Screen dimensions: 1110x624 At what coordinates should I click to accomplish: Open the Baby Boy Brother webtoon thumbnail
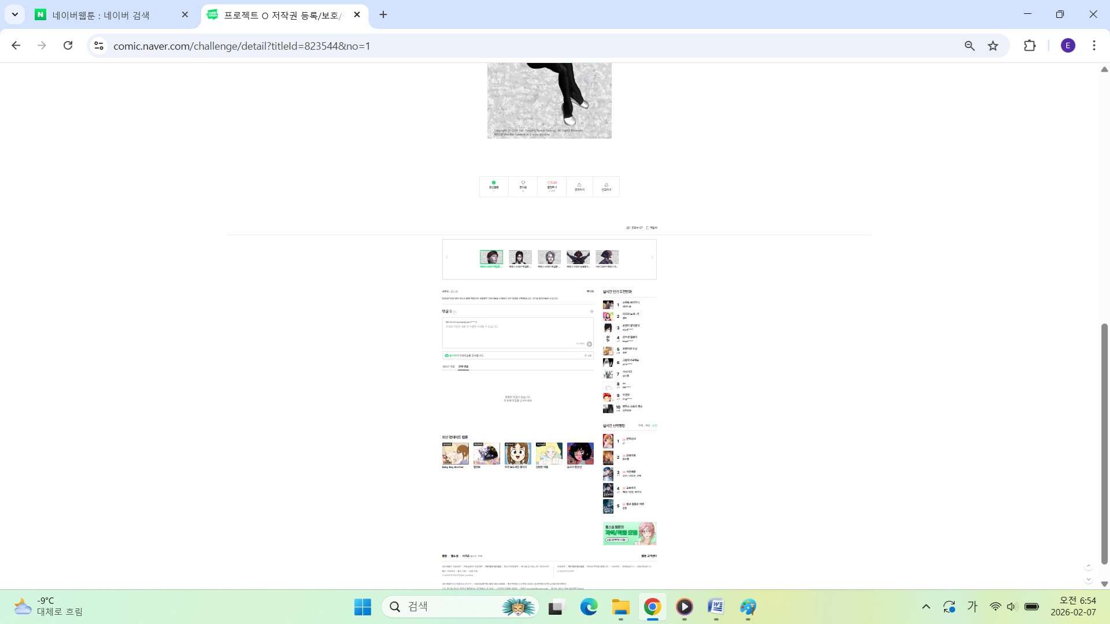pos(455,454)
